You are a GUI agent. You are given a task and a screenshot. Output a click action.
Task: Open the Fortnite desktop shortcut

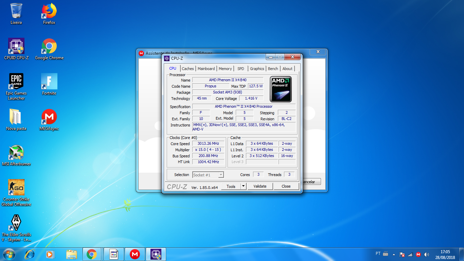pos(49,85)
